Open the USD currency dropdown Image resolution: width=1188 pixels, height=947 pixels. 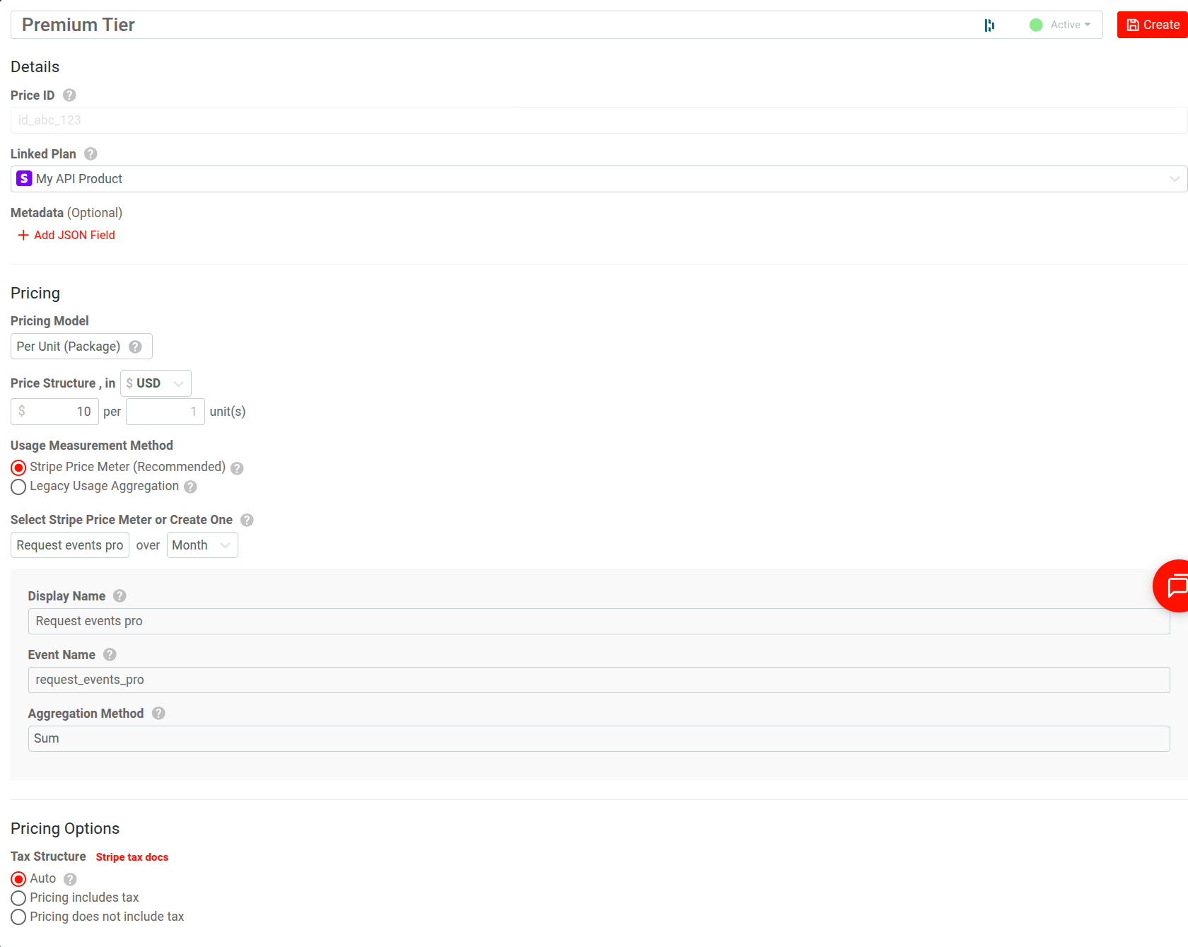(x=156, y=383)
